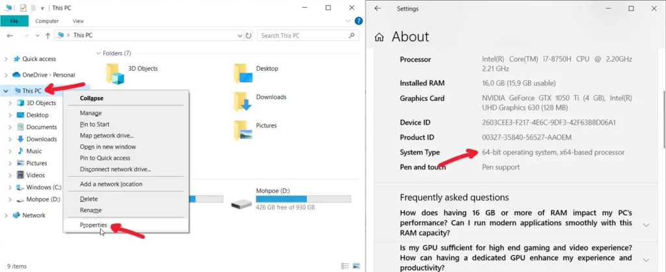Expand the GPU gaming FAQ question
Image resolution: width=666 pixels, height=272 pixels.
(646, 260)
